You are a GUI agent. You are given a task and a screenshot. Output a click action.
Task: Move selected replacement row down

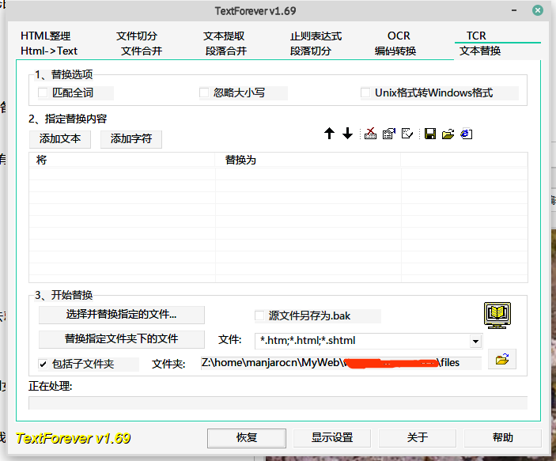(347, 134)
